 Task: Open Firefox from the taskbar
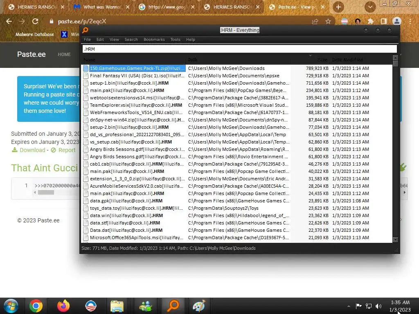click(63, 306)
